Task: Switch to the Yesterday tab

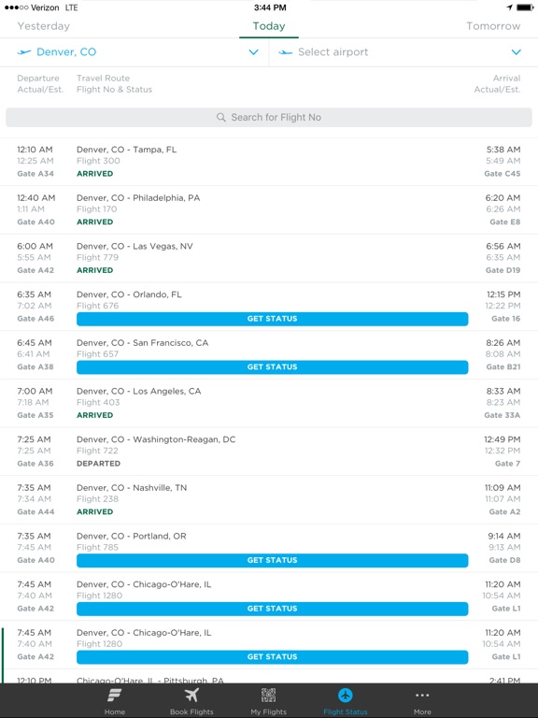Action: pos(44,26)
